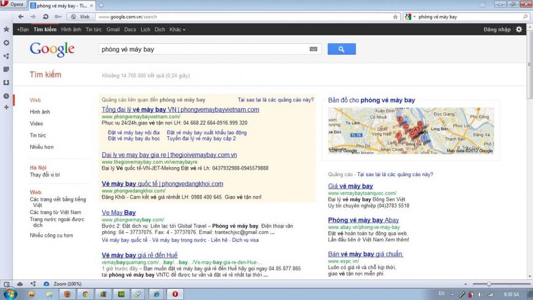Open result 'Ve May Bay'
Image resolution: width=533 pixels, height=300 pixels.
tap(119, 213)
